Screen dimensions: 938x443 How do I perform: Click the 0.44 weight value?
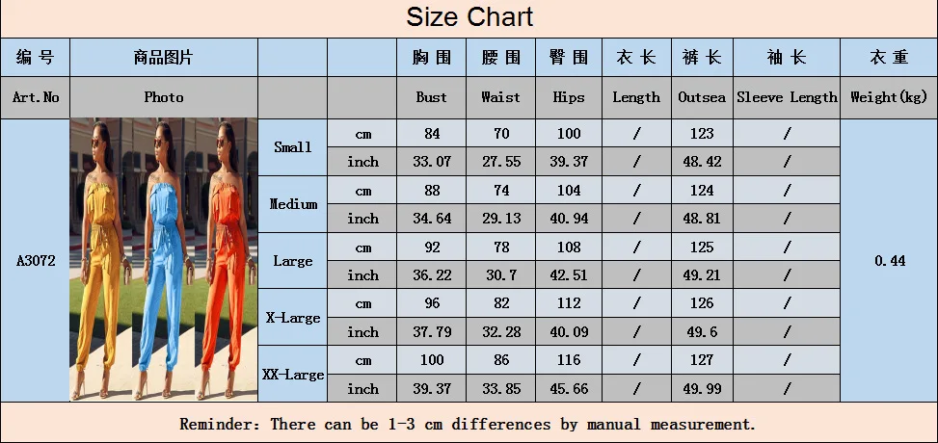pyautogui.click(x=890, y=261)
